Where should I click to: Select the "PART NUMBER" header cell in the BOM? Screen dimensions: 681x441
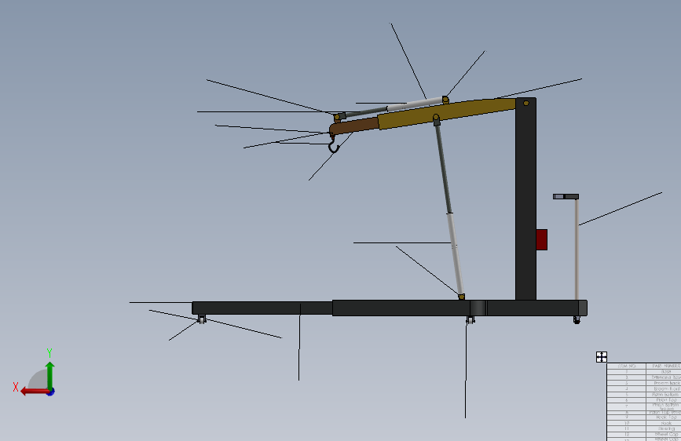[664, 366]
